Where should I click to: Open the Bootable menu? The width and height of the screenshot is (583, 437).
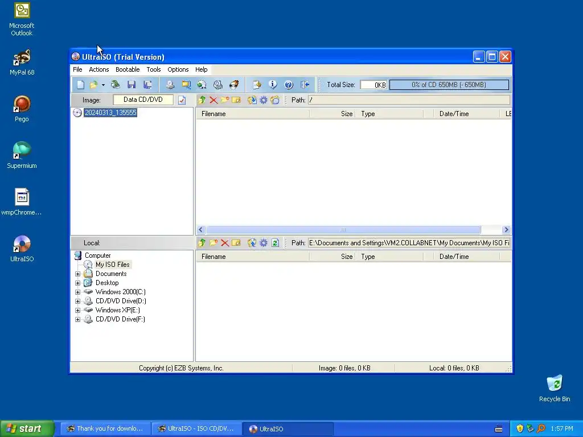click(x=128, y=69)
